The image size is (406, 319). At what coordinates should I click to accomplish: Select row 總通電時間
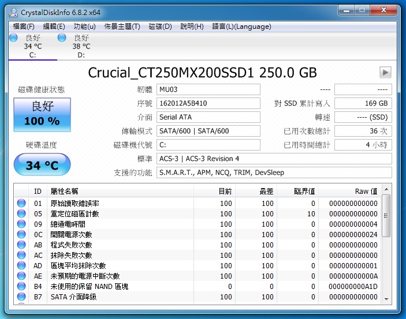198,224
